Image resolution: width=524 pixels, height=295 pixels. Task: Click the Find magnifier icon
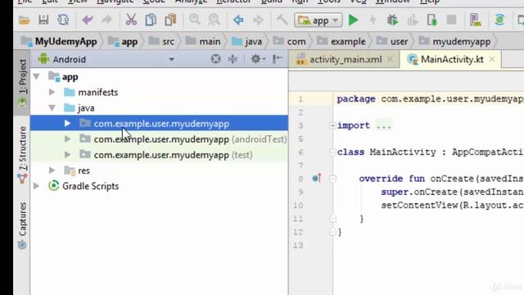pos(195,20)
